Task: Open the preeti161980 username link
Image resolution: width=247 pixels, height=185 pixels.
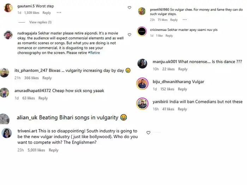Action: [x=159, y=10]
